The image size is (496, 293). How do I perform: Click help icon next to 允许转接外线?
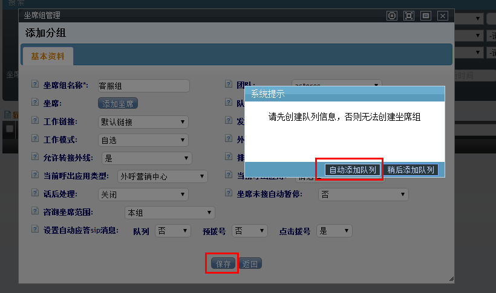pos(36,158)
